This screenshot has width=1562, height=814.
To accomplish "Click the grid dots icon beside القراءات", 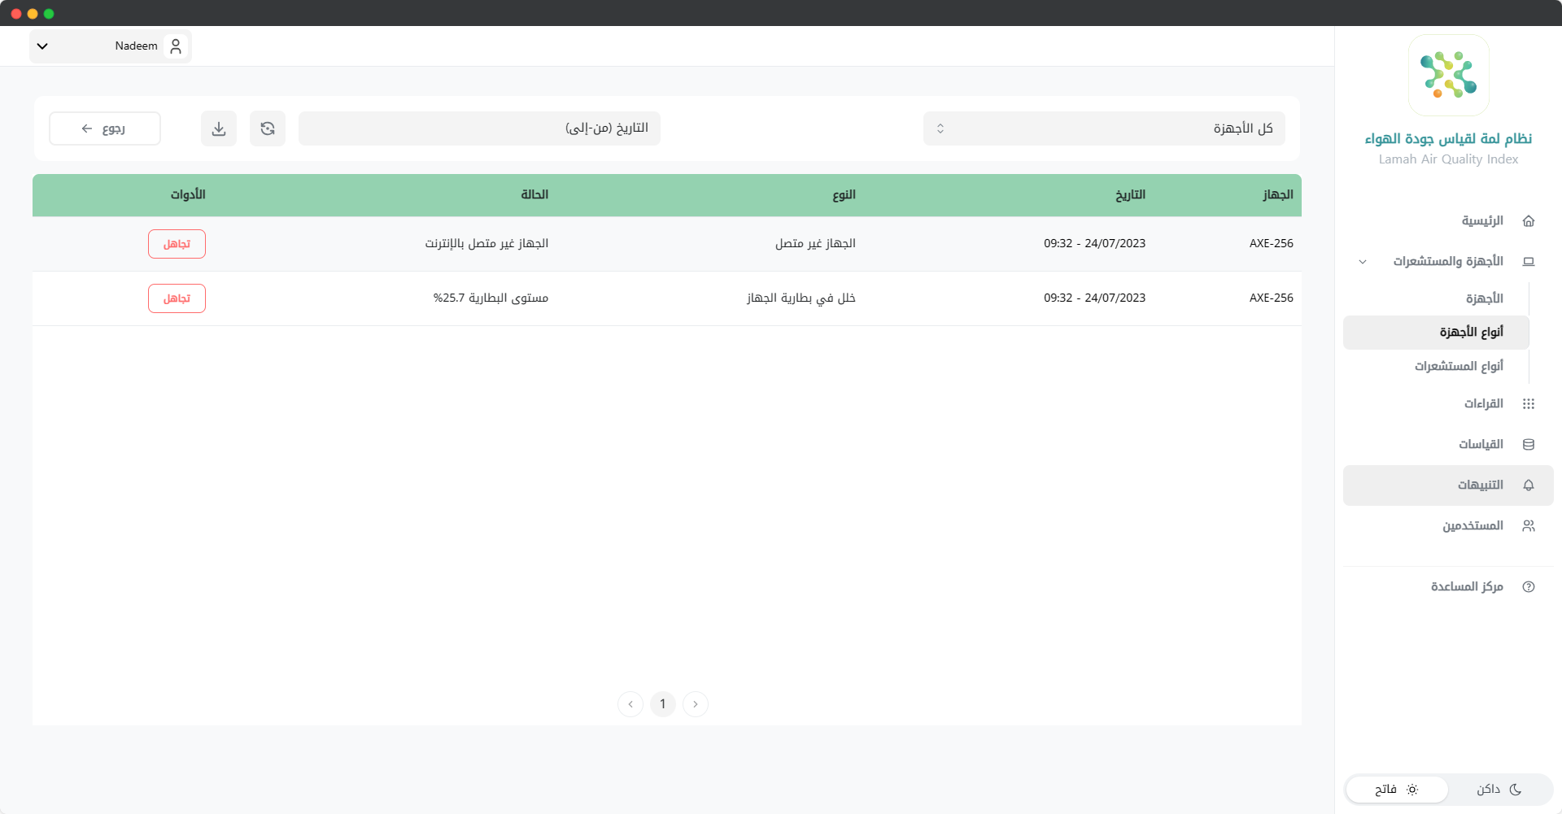I will click(1529, 404).
